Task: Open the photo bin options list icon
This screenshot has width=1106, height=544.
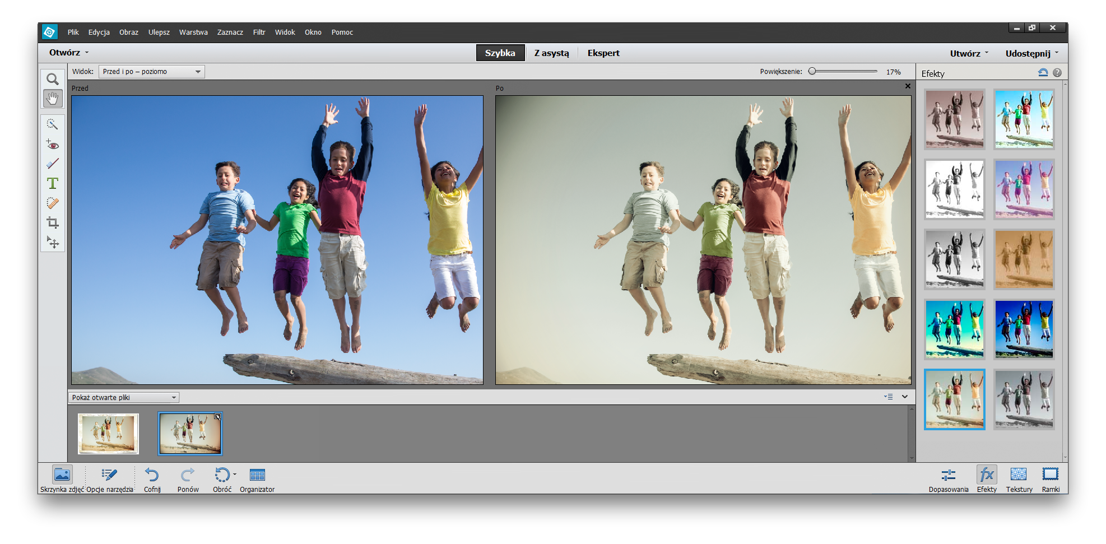Action: click(889, 397)
